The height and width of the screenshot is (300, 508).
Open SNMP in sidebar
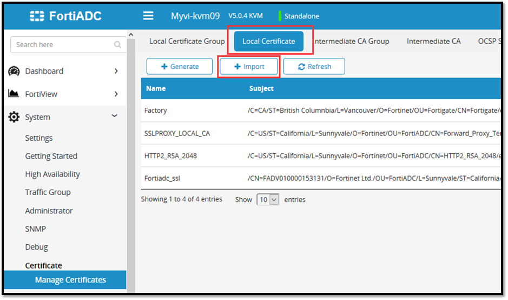(x=36, y=229)
